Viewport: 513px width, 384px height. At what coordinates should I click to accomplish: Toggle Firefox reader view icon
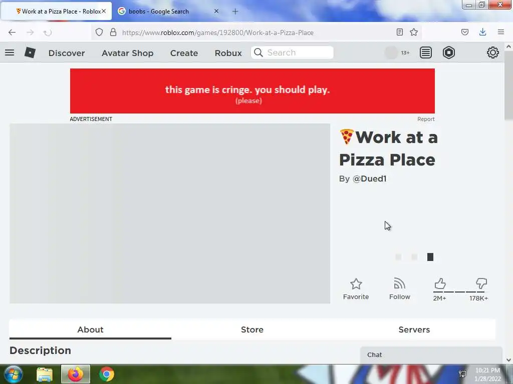[399, 32]
